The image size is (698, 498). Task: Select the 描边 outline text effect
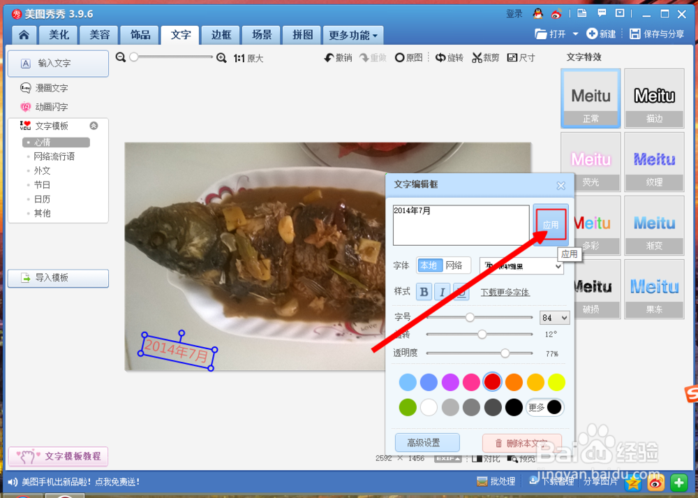click(x=655, y=98)
